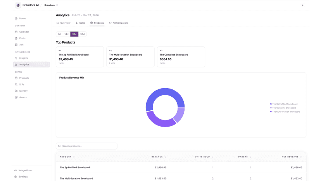The width and height of the screenshot is (321, 181).
Task: Select the 90d time range
Action: click(82, 34)
